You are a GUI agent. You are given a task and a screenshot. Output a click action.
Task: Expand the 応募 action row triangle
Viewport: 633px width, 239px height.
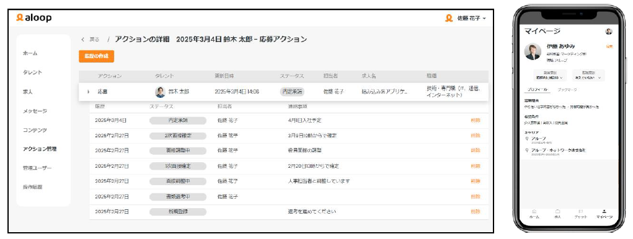pos(89,92)
